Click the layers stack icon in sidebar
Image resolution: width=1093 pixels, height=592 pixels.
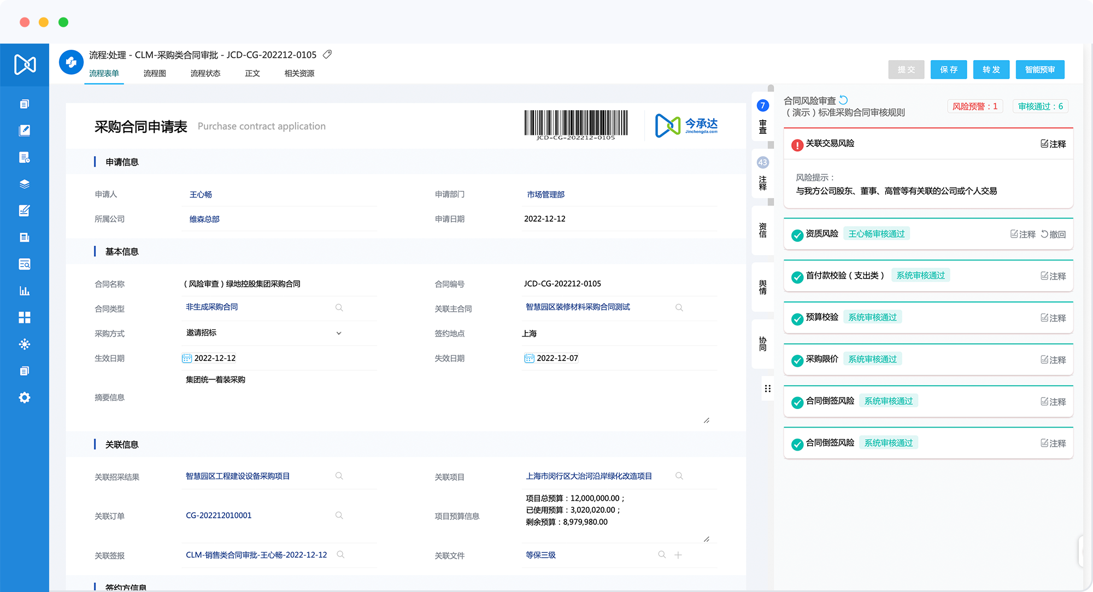click(25, 184)
